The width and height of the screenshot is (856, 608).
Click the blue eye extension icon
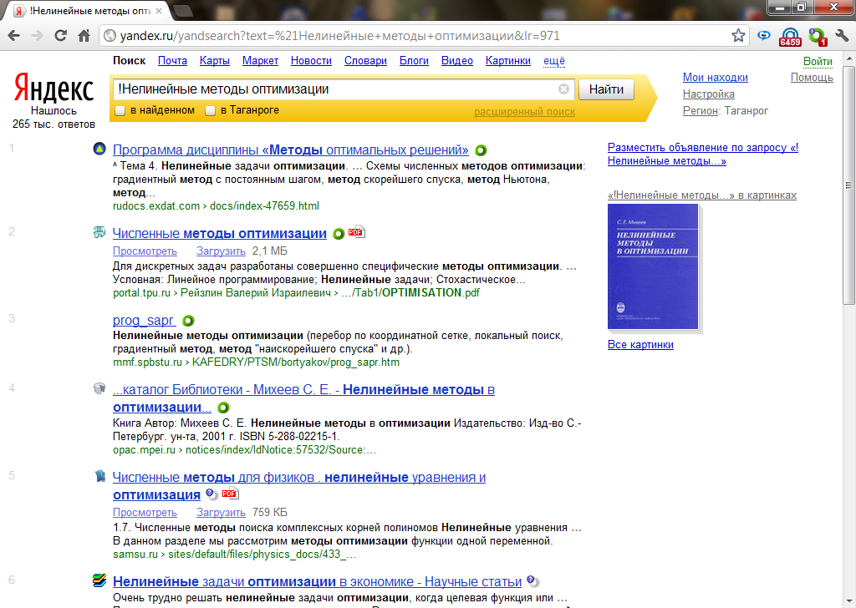coord(764,36)
